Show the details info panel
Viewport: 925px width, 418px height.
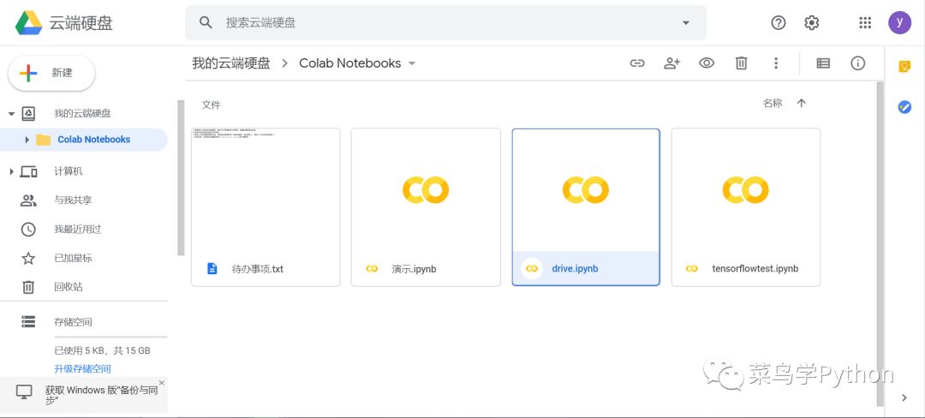coord(857,63)
